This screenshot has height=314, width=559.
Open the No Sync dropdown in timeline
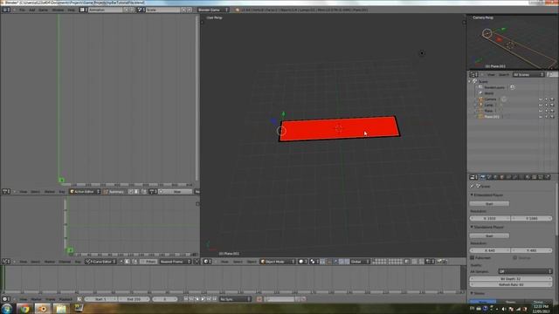pyautogui.click(x=235, y=299)
